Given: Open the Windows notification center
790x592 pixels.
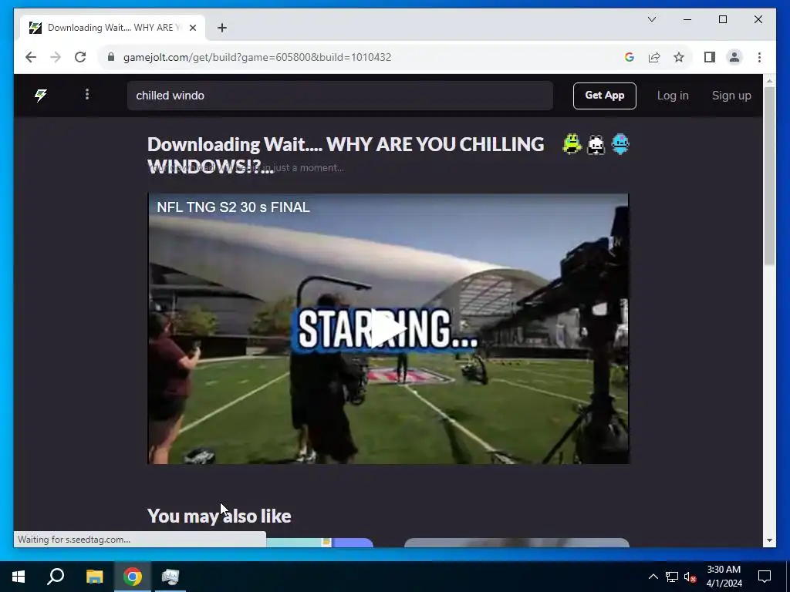Looking at the screenshot, I should click(765, 577).
